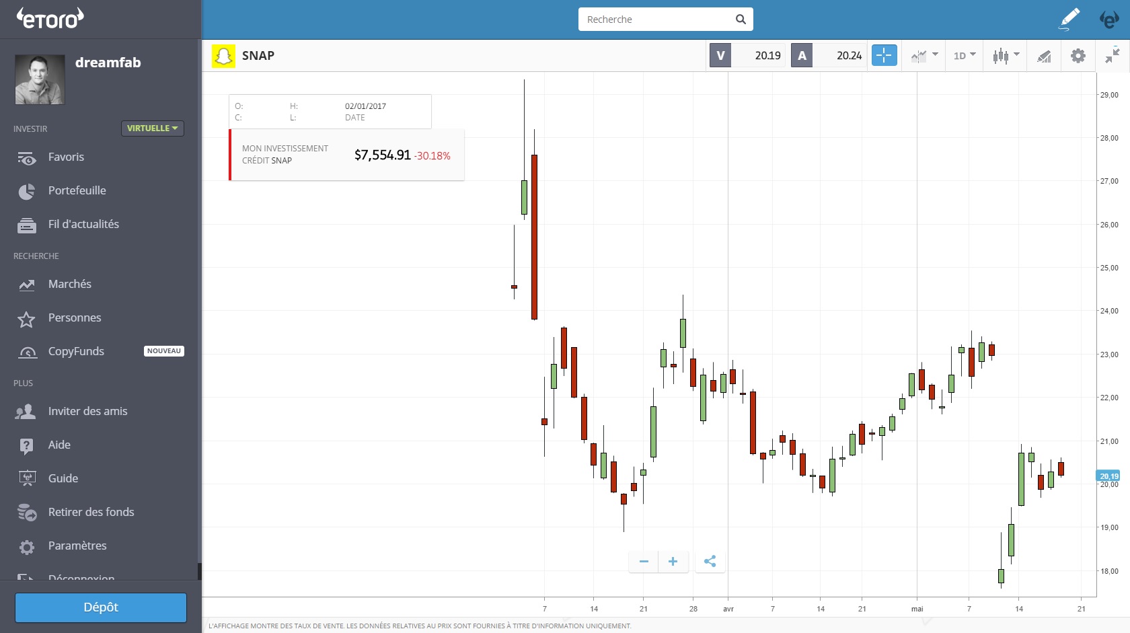
Task: Click the sidebar scrollbar thumb
Action: point(199,571)
